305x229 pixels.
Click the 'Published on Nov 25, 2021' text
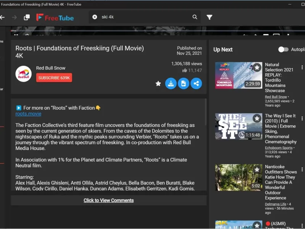189,51
